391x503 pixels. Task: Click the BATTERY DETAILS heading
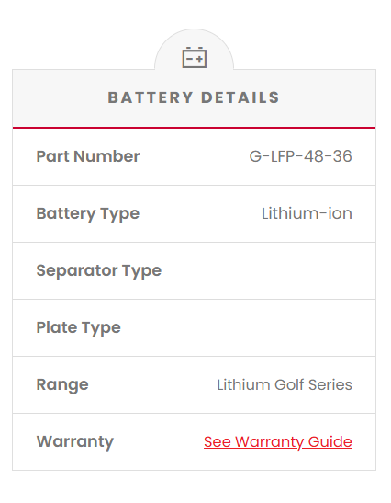click(x=194, y=97)
